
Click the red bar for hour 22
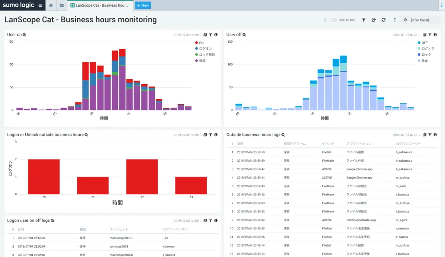tap(142, 177)
